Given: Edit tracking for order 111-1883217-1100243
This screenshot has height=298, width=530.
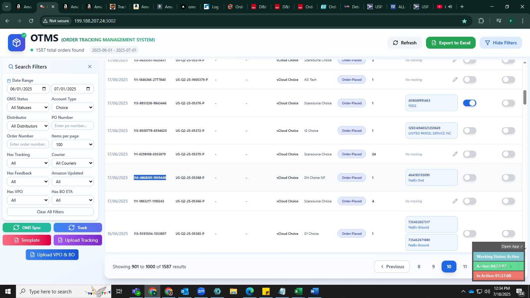Looking at the screenshot, I should coord(455,201).
